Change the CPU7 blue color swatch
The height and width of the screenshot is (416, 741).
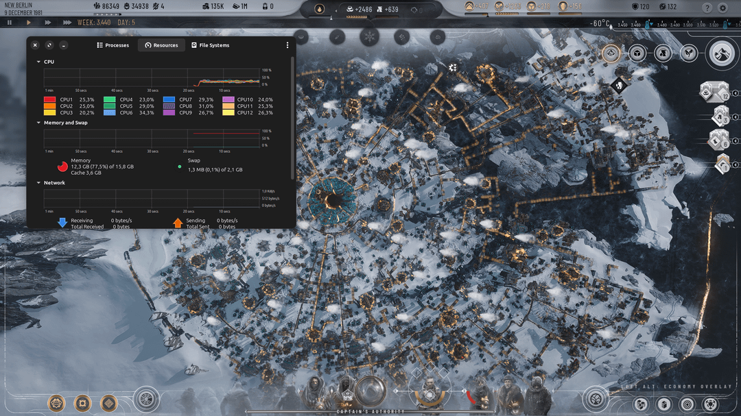point(169,99)
